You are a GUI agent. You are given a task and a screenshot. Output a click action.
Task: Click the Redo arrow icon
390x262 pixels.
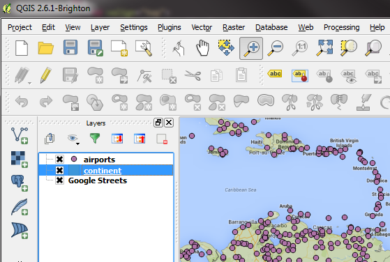[x=46, y=101]
